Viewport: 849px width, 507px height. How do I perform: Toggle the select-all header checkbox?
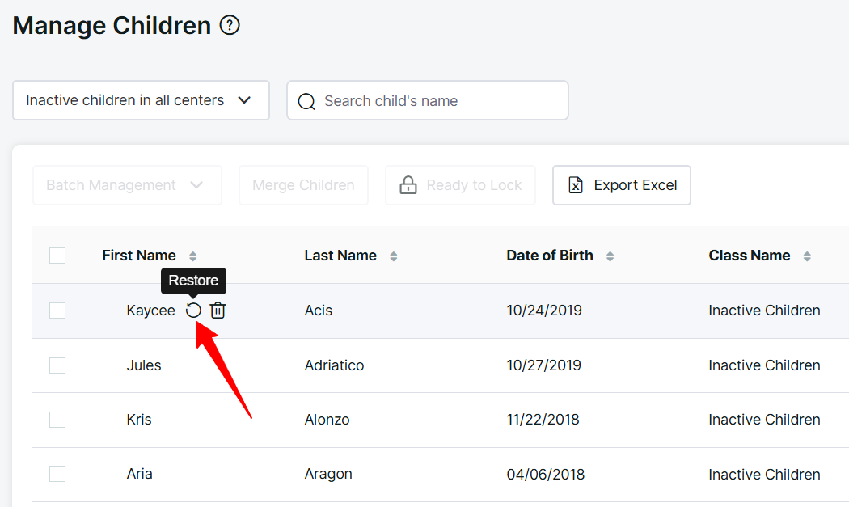[57, 256]
